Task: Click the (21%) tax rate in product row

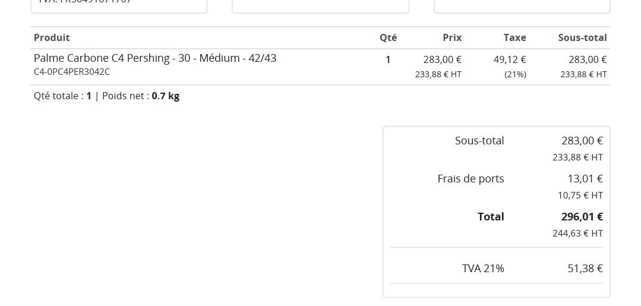Action: click(x=515, y=74)
